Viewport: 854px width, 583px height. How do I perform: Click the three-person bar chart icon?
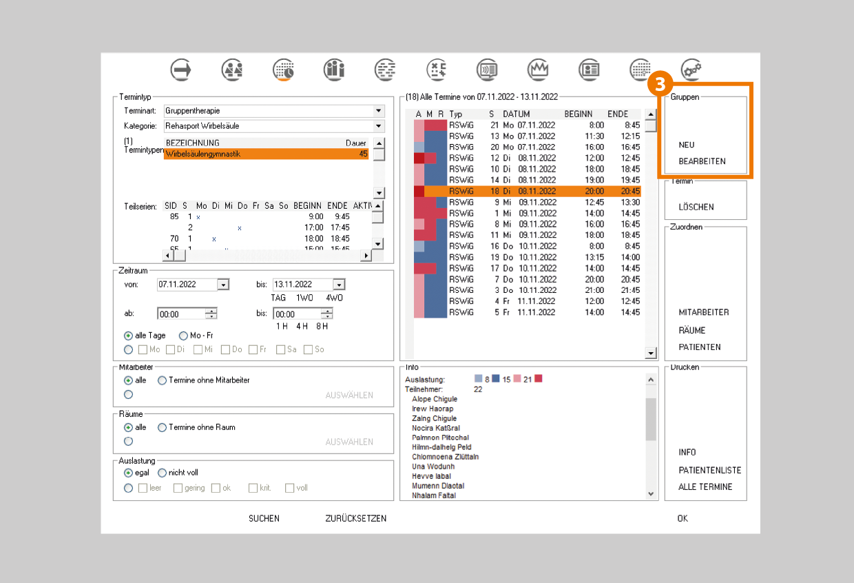tap(334, 70)
